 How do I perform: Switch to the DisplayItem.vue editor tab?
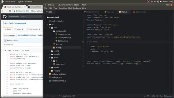pyautogui.click(x=92, y=12)
